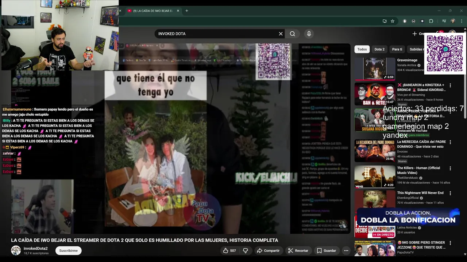This screenshot has width=467, height=262.
Task: Select the Dota 2 filter chip
Action: (379, 49)
